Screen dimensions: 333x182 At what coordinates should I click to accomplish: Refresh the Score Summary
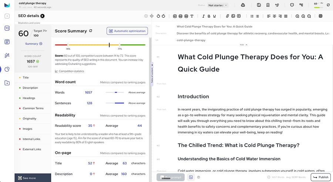(x=91, y=31)
